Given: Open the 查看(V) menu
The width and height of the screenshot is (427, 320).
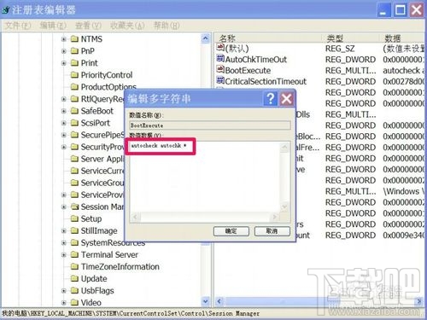Looking at the screenshot, I should [88, 26].
